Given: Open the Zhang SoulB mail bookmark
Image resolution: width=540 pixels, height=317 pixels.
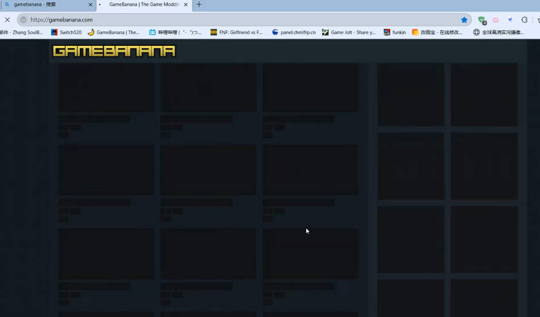Looking at the screenshot, I should [21, 32].
